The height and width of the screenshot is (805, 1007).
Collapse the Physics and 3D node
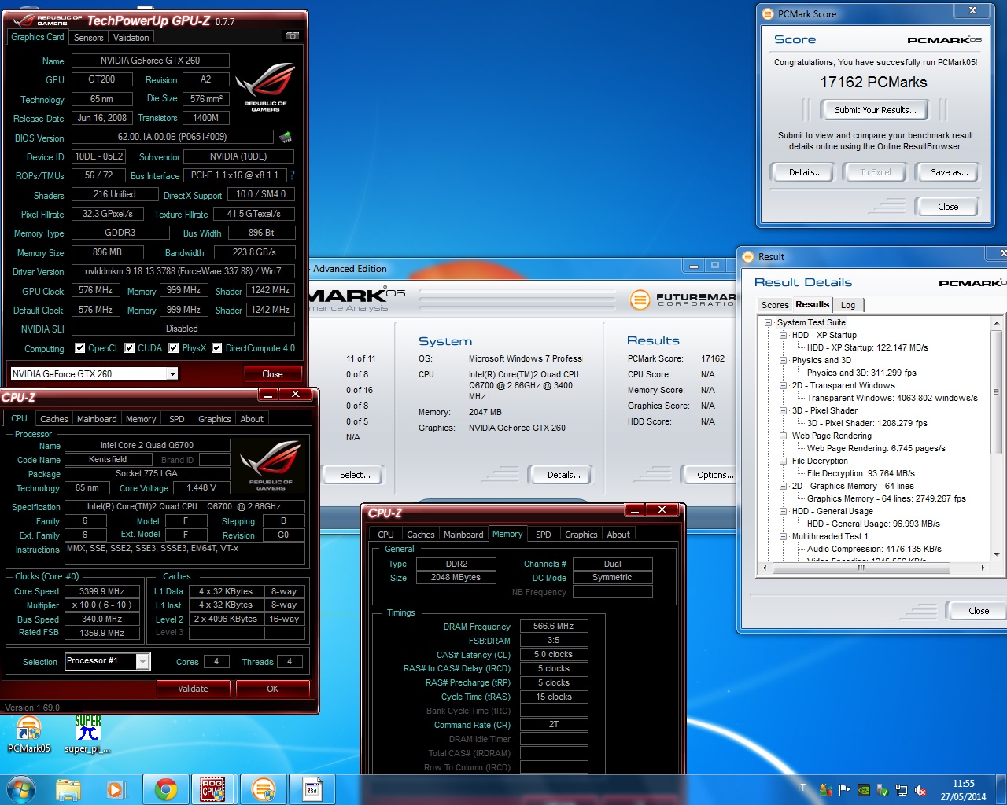tap(784, 360)
